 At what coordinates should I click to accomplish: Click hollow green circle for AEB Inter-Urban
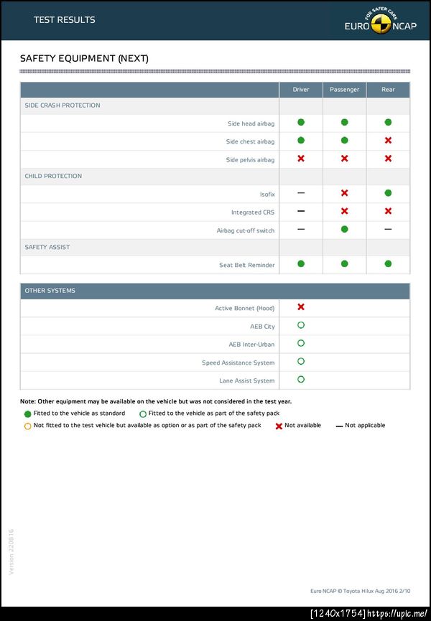(x=301, y=343)
